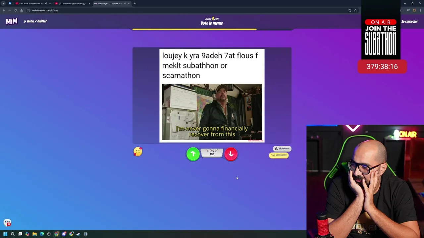
Task: Click the cast icon in address bar
Action: click(350, 10)
